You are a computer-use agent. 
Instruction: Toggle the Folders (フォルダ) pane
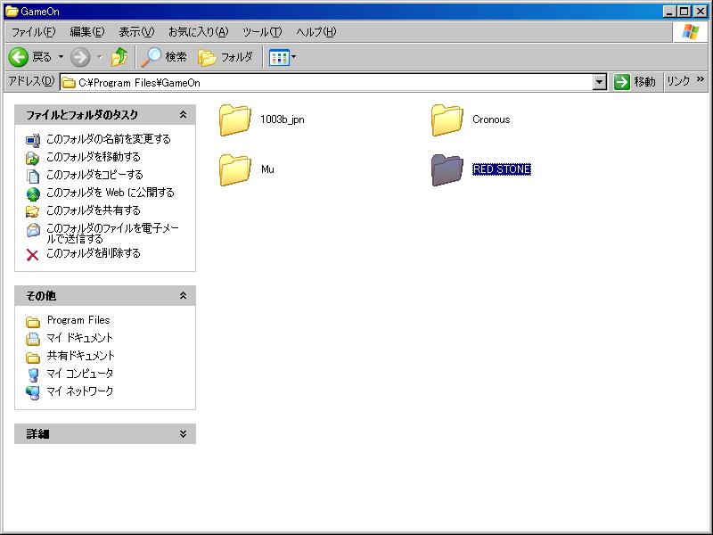tap(225, 57)
